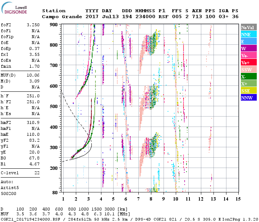
Task: Click the Lowell Digisonde logo
Action: tap(14, 8)
